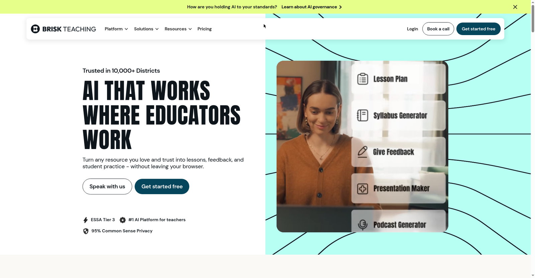Image resolution: width=535 pixels, height=278 pixels.
Task: Open the Login page
Action: [x=412, y=29]
